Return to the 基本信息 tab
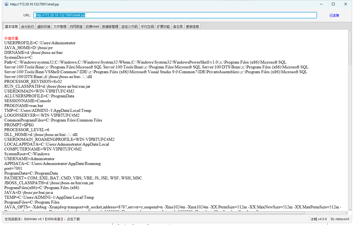The height and width of the screenshot is (225, 354). coord(11,27)
